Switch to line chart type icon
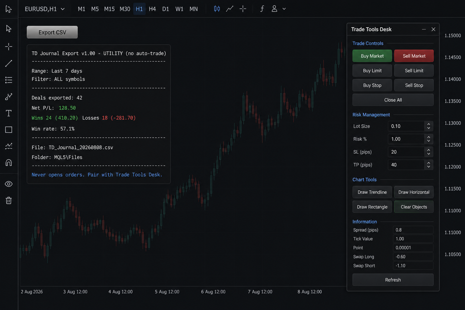Image resolution: width=465 pixels, height=310 pixels. click(x=230, y=9)
